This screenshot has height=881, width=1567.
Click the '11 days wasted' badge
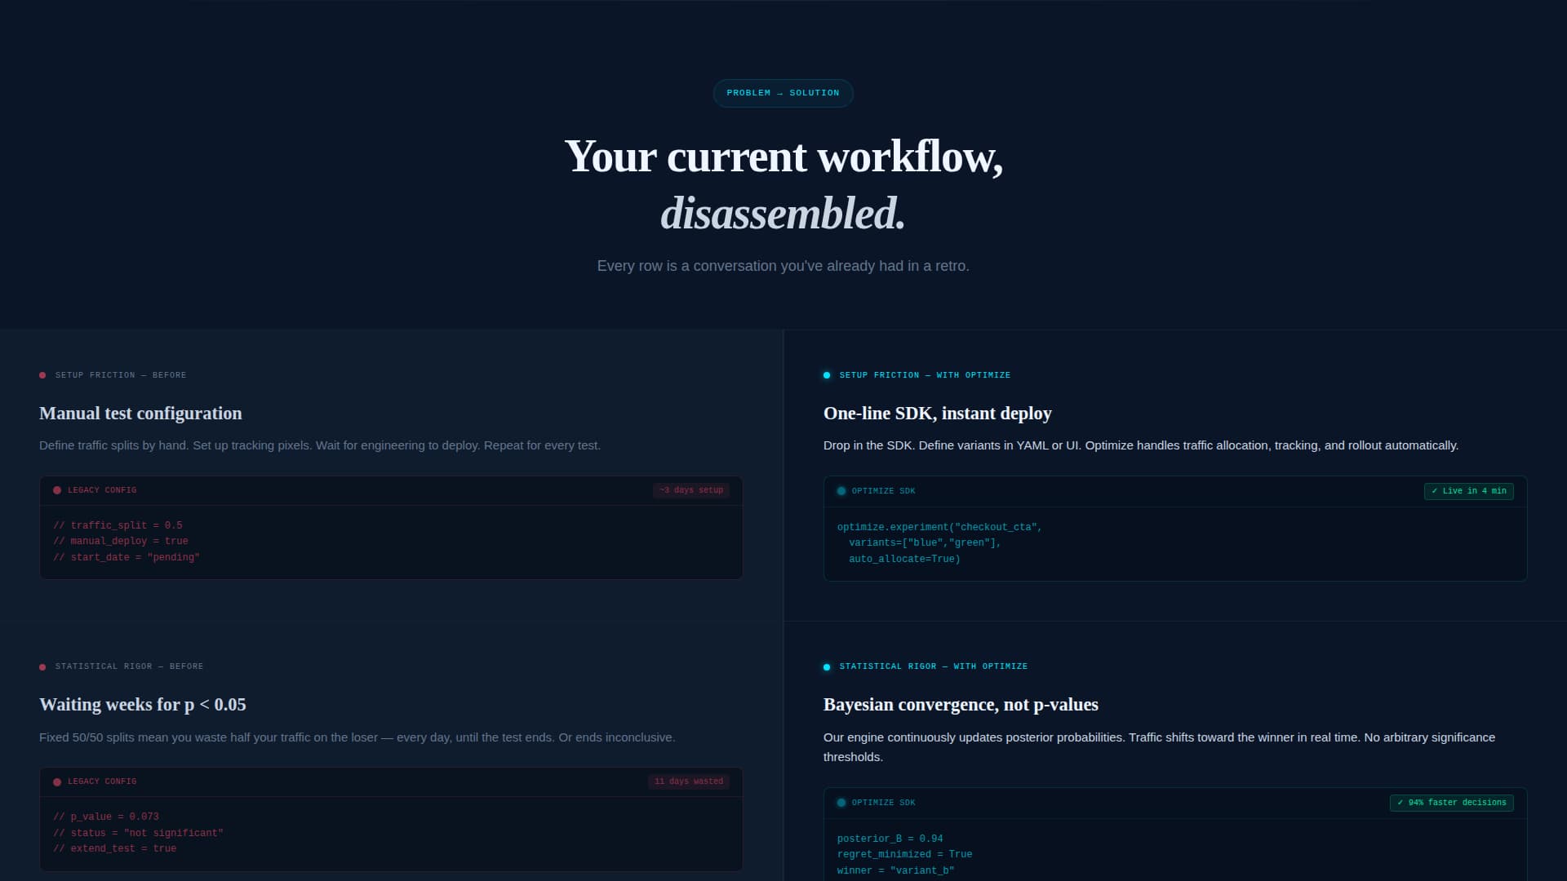[x=688, y=781]
